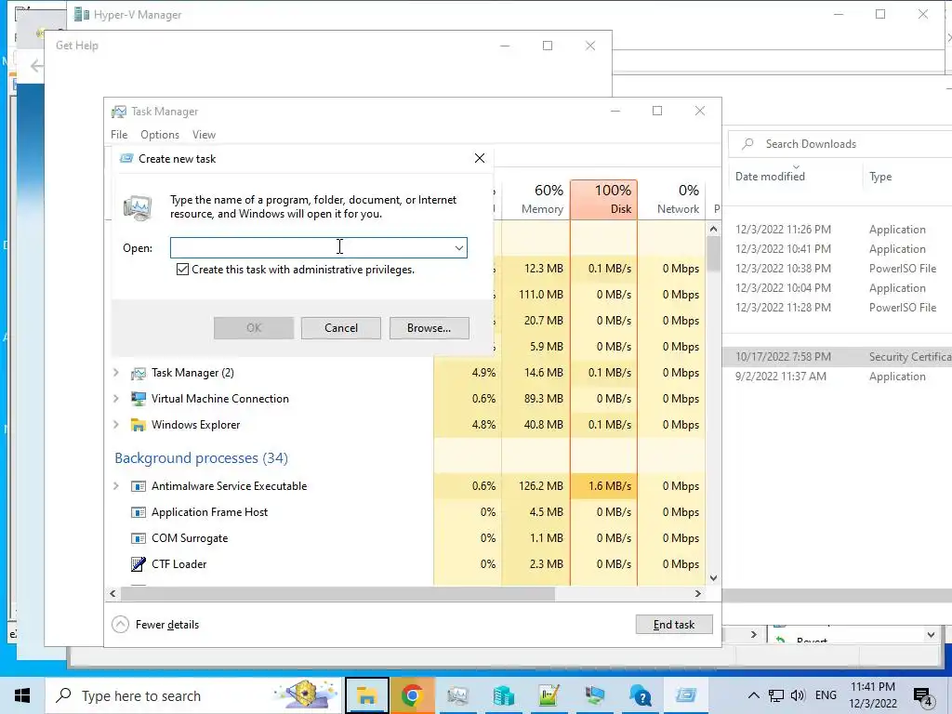This screenshot has width=952, height=714.
Task: Click the clock showing 11:41 PM
Action: (872, 695)
